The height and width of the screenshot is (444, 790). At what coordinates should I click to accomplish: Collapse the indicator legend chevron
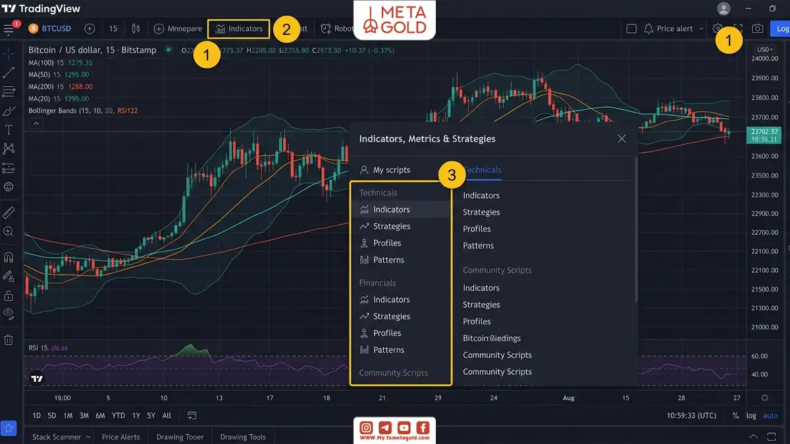coord(36,123)
